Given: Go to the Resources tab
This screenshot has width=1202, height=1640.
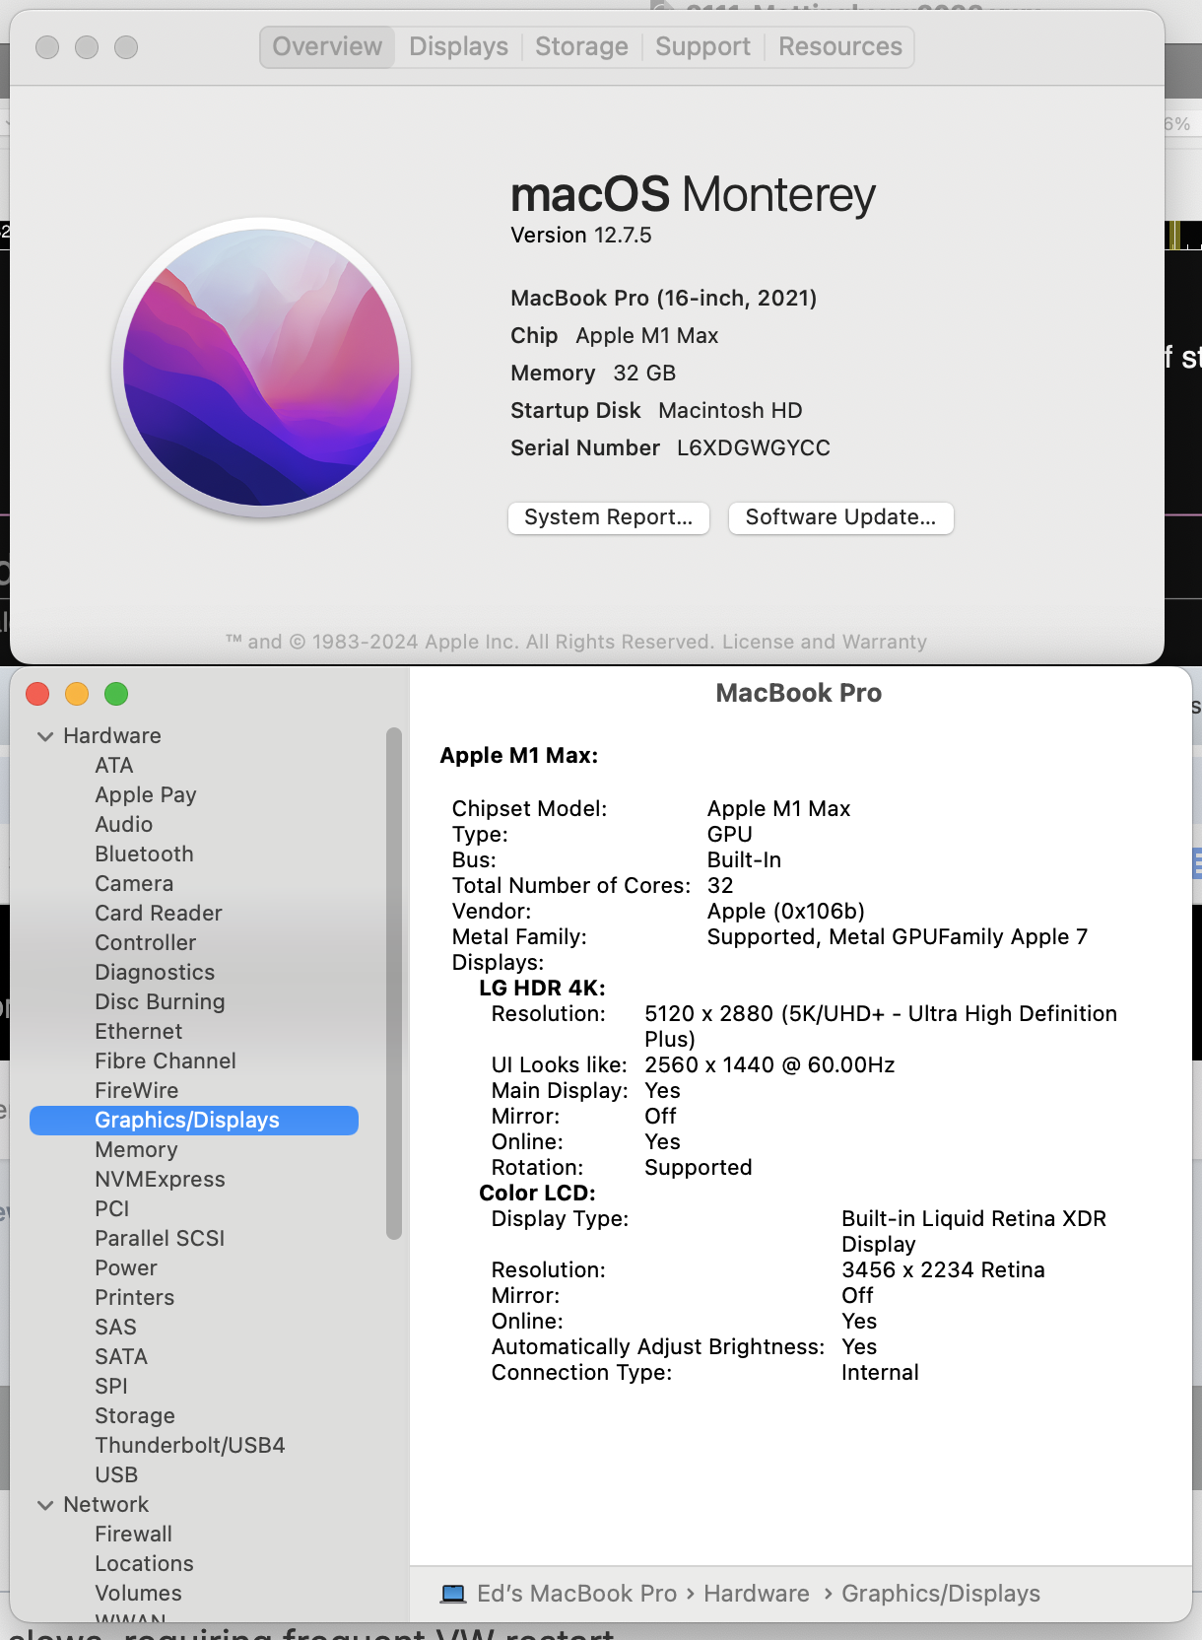Looking at the screenshot, I should pyautogui.click(x=839, y=46).
